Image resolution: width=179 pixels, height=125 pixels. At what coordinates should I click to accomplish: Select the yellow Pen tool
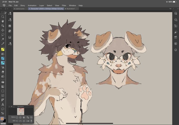pyautogui.click(x=3, y=49)
